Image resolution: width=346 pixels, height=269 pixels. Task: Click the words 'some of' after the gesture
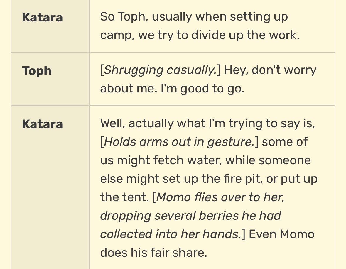(x=285, y=142)
